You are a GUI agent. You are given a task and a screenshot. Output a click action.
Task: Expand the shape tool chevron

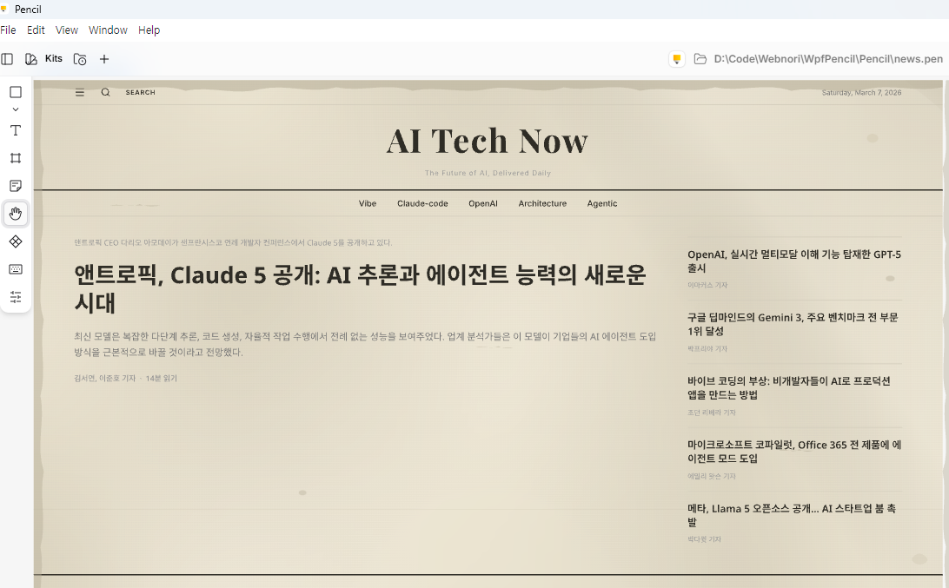[16, 109]
